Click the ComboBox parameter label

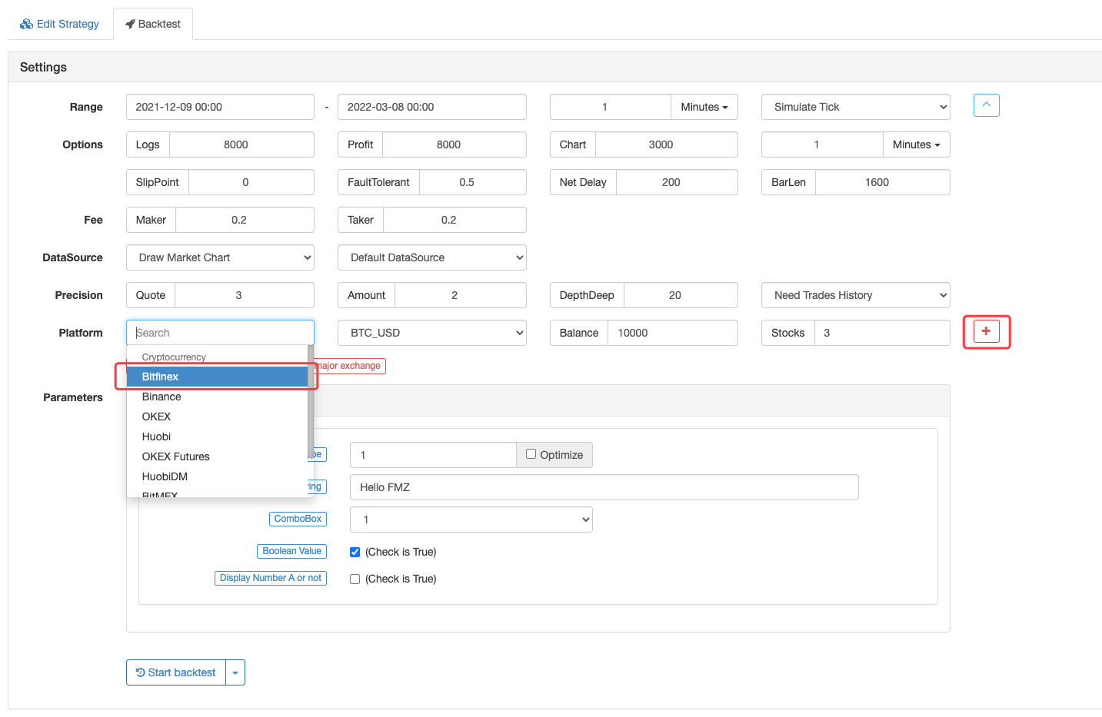pyautogui.click(x=298, y=519)
